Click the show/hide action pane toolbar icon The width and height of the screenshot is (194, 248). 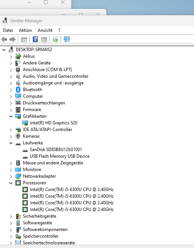coord(44,40)
